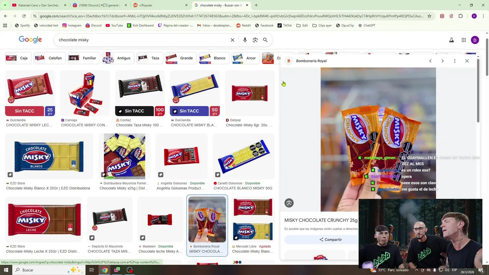Start voice search with the microphone icon
The width and height of the screenshot is (489, 275).
click(245, 40)
